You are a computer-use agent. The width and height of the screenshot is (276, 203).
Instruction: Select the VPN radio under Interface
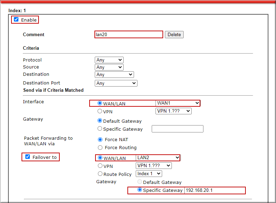[x=100, y=112]
